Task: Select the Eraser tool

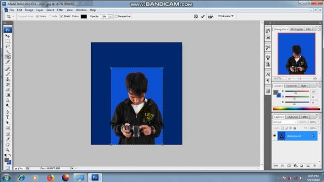Action: (x=8, y=90)
